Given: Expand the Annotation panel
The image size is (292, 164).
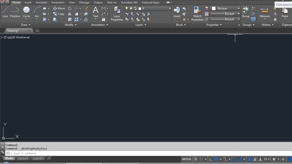Looking at the screenshot, I should pos(99,25).
